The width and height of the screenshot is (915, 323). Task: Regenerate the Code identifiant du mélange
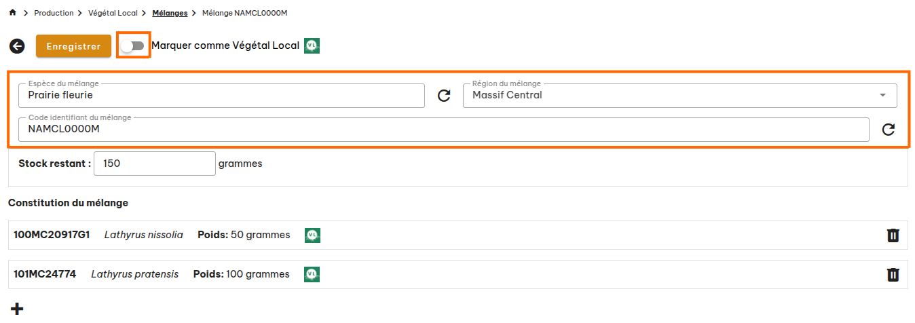click(888, 130)
